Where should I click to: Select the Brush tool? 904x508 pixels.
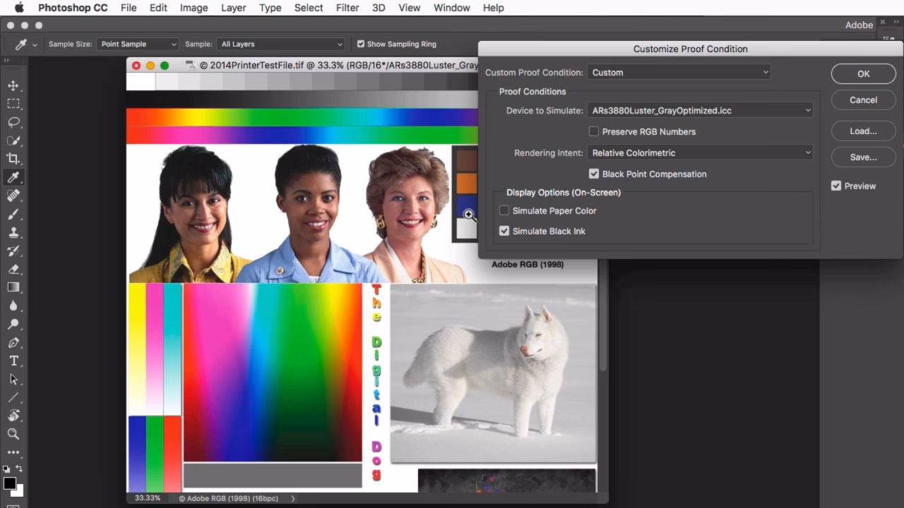pyautogui.click(x=14, y=214)
